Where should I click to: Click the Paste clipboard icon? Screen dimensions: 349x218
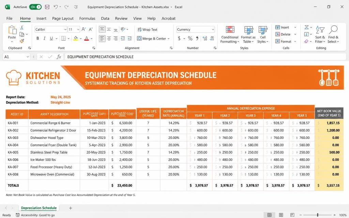tap(12, 30)
